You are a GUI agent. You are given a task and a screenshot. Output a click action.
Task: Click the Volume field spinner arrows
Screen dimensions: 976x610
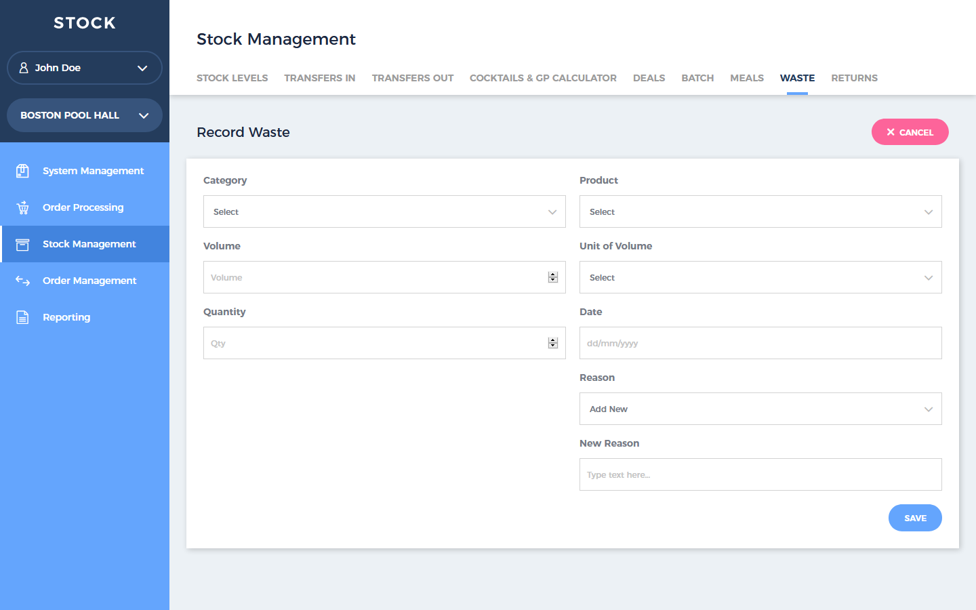[x=553, y=277]
